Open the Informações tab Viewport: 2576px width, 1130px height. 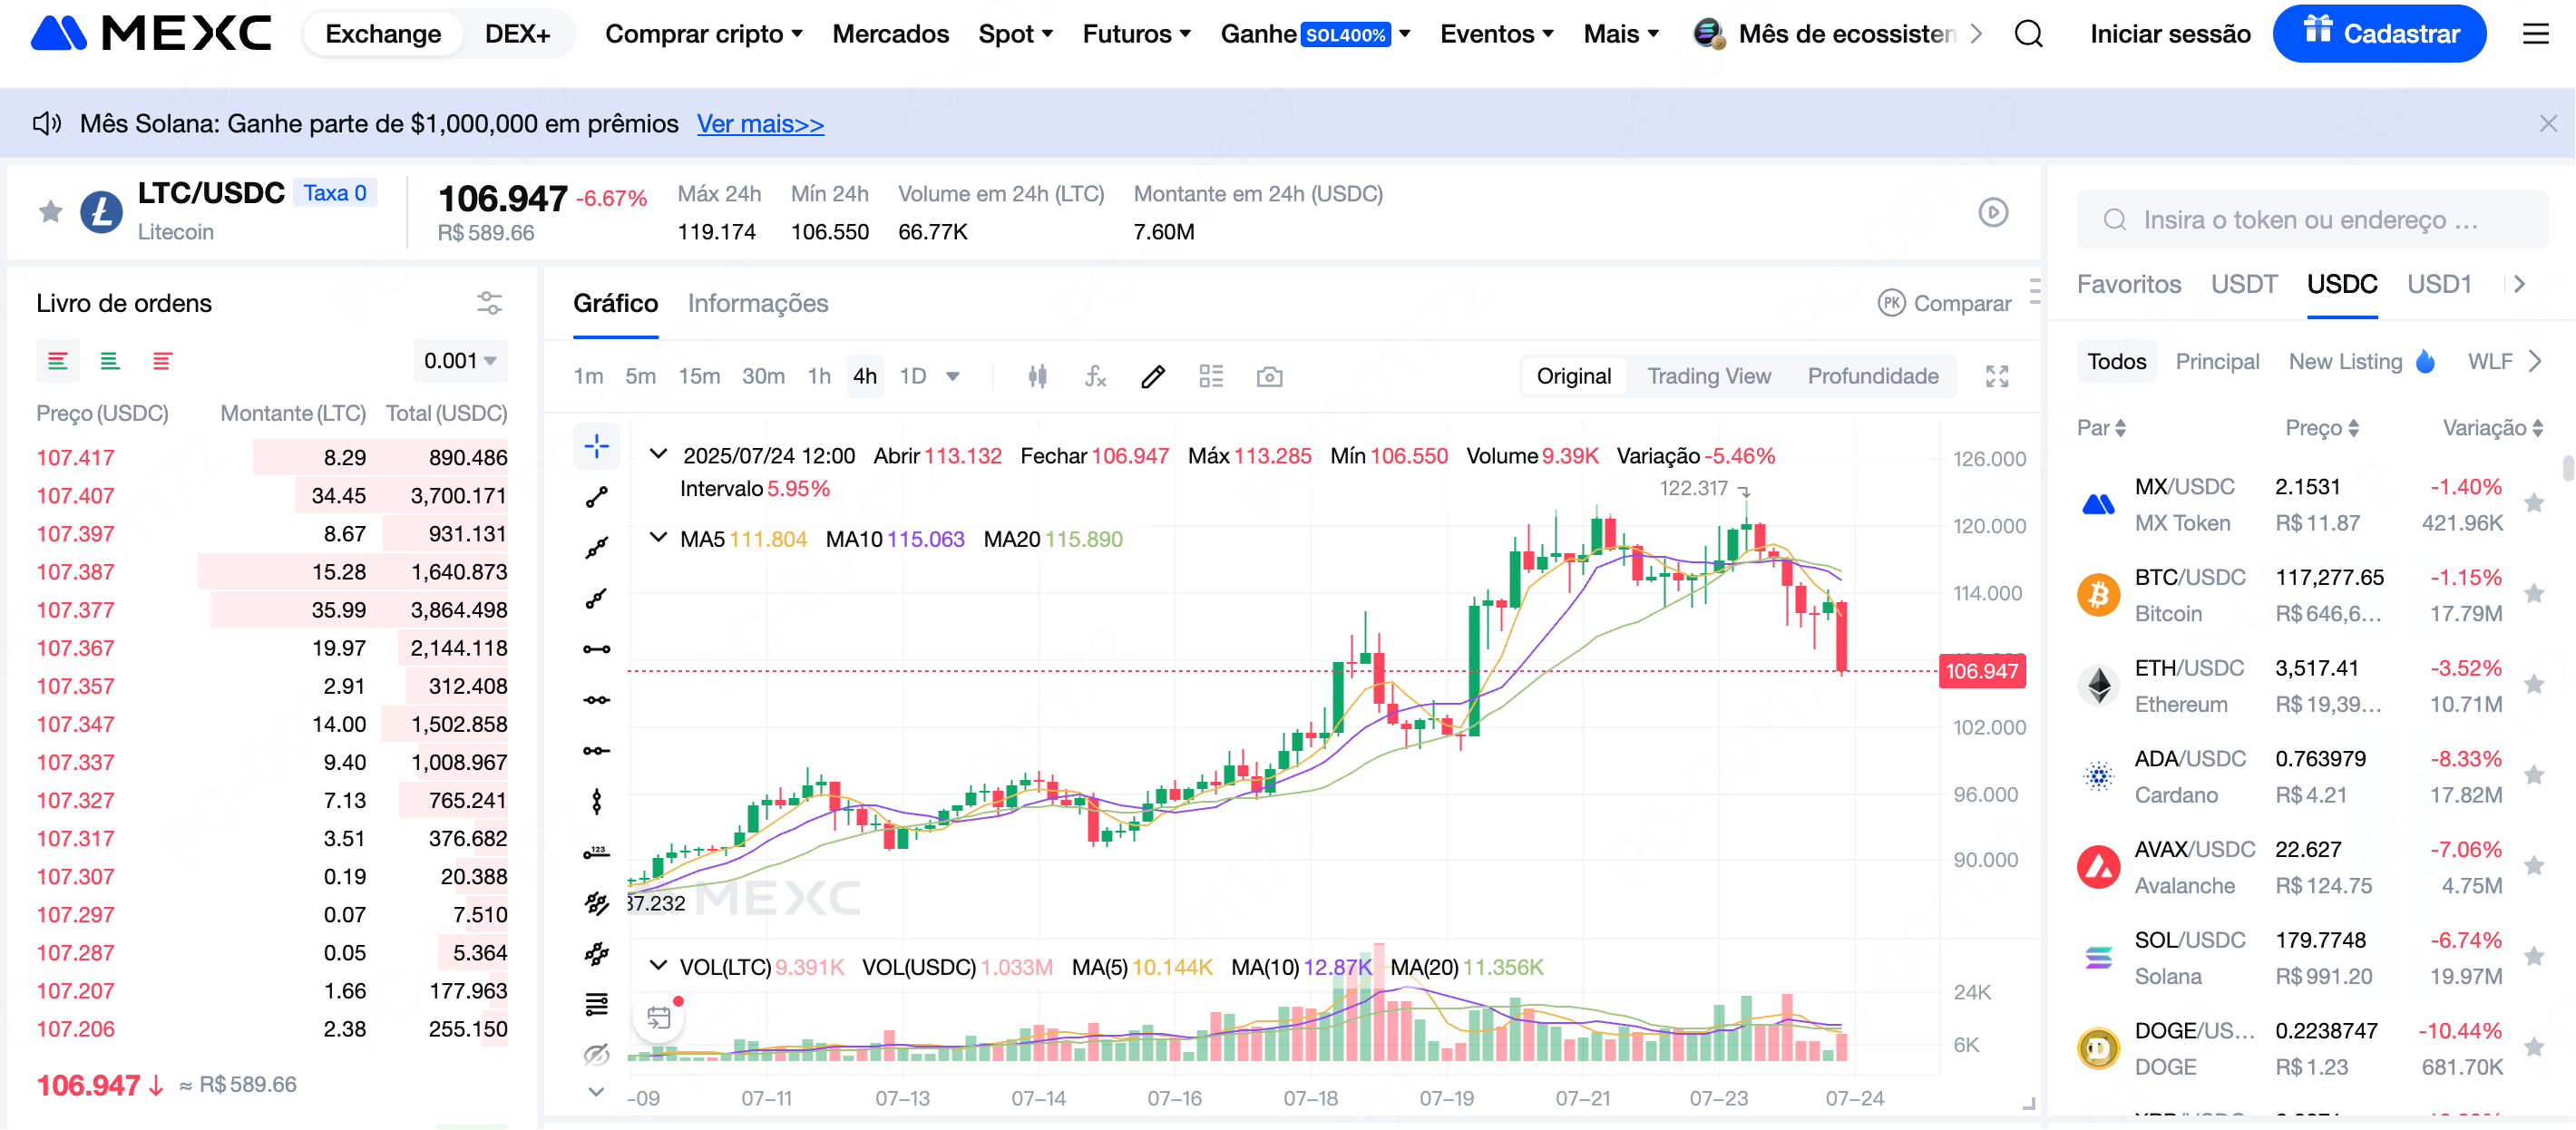757,304
